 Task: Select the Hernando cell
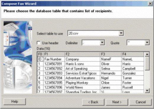coord(111,73)
